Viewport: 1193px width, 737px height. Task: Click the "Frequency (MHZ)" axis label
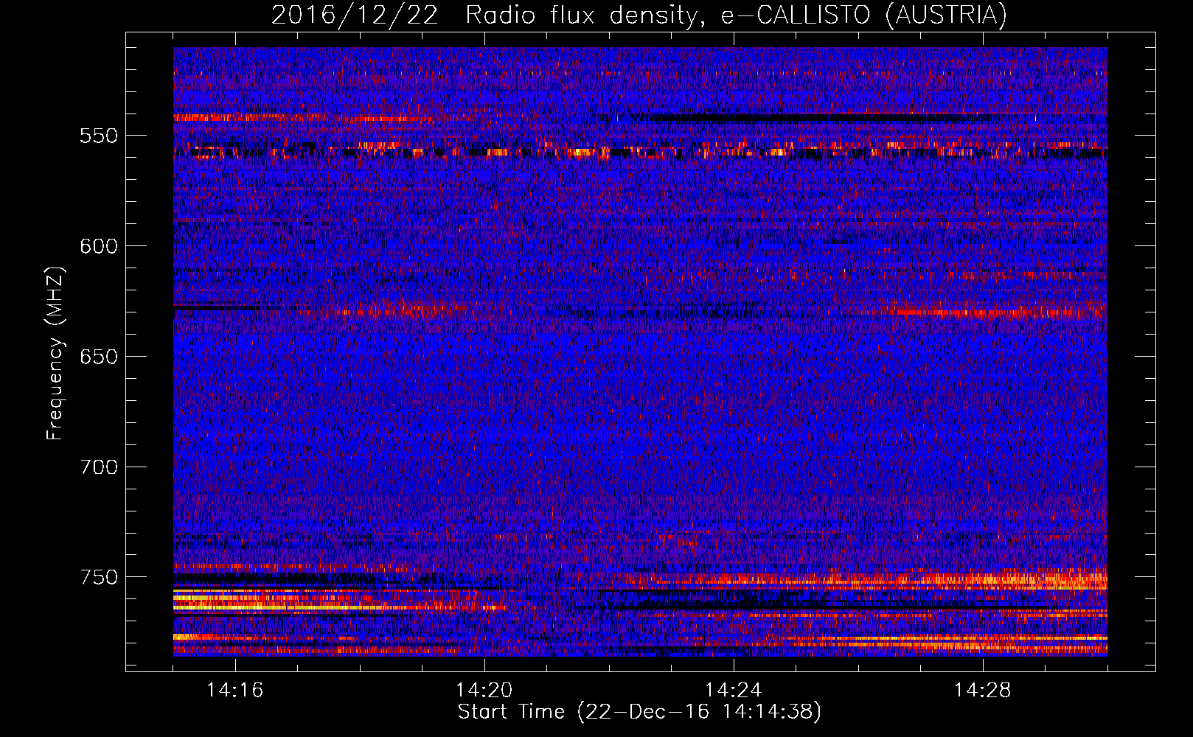[55, 353]
